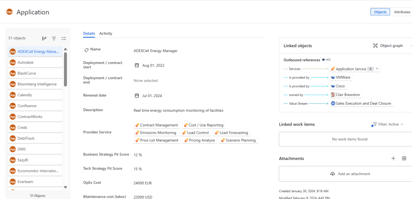The image size is (412, 199).
Task: Click the Emissions Monitoring service tag
Action: (156, 133)
